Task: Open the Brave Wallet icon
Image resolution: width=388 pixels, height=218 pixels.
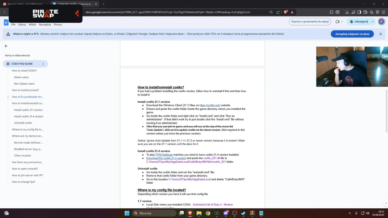Action: (365, 12)
